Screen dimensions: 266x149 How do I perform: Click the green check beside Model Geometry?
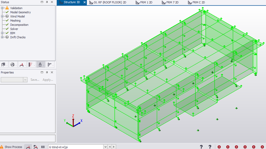[x=7, y=12]
